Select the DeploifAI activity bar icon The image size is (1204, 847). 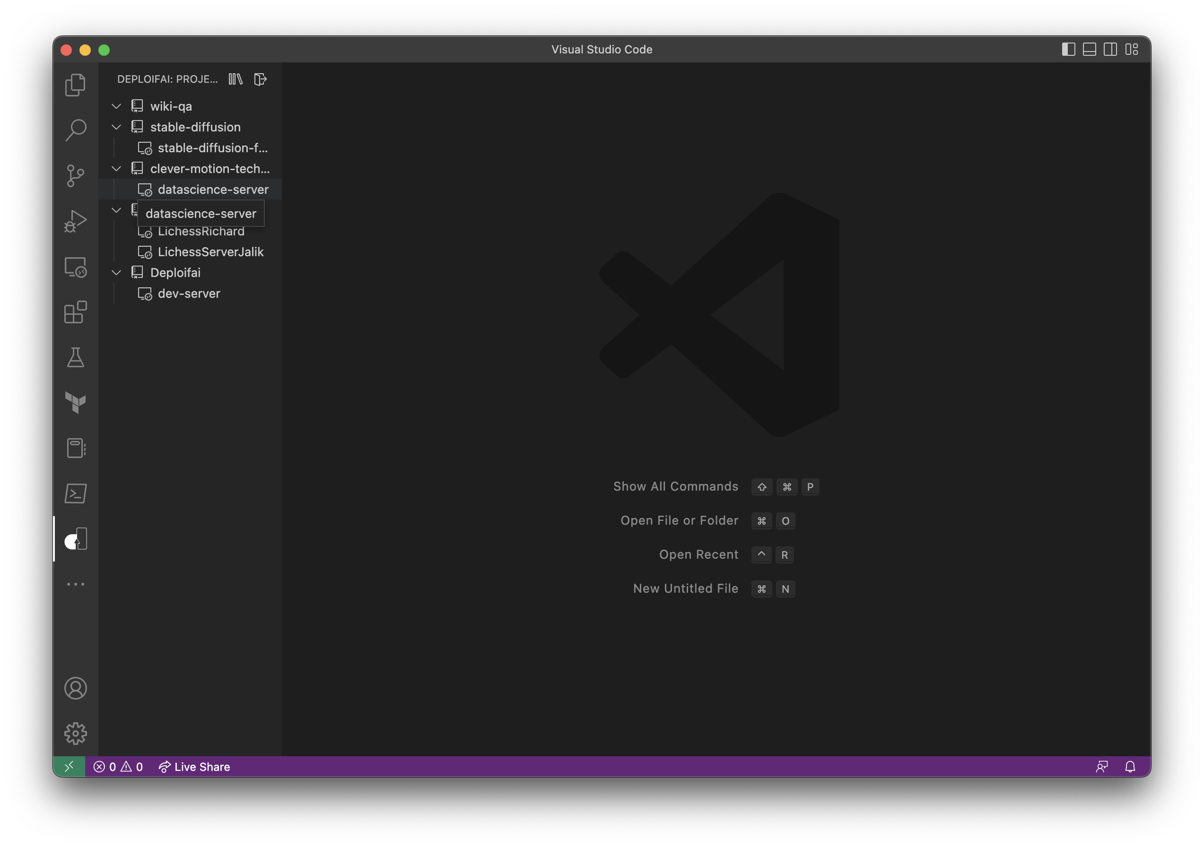click(x=76, y=539)
